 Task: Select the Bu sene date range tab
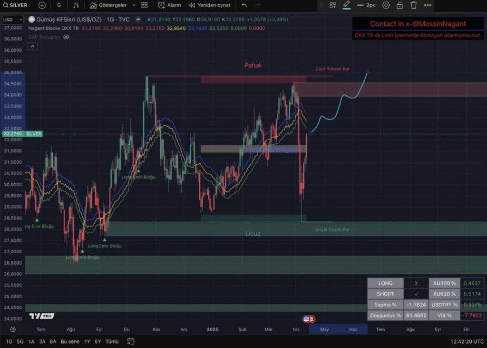click(70, 341)
